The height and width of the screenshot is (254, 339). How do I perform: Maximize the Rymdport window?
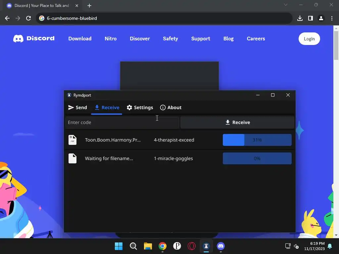[x=273, y=95]
